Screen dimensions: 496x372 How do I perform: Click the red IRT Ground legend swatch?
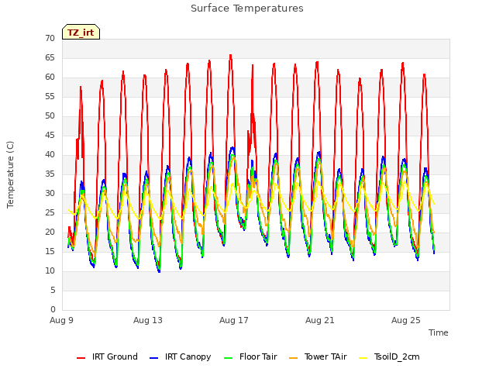[81, 358]
